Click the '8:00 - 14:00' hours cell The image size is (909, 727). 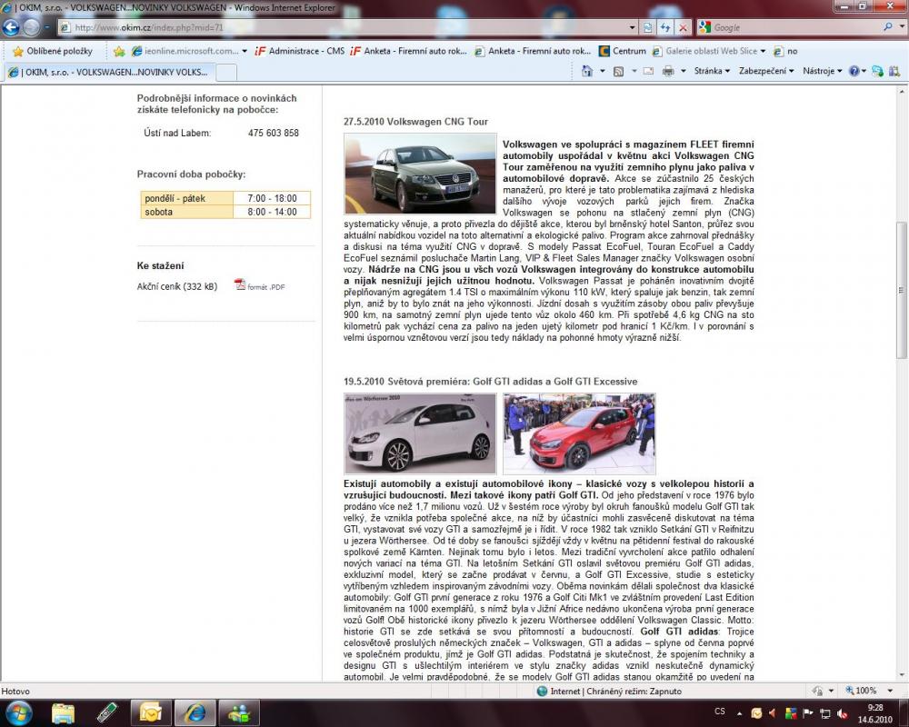(272, 212)
